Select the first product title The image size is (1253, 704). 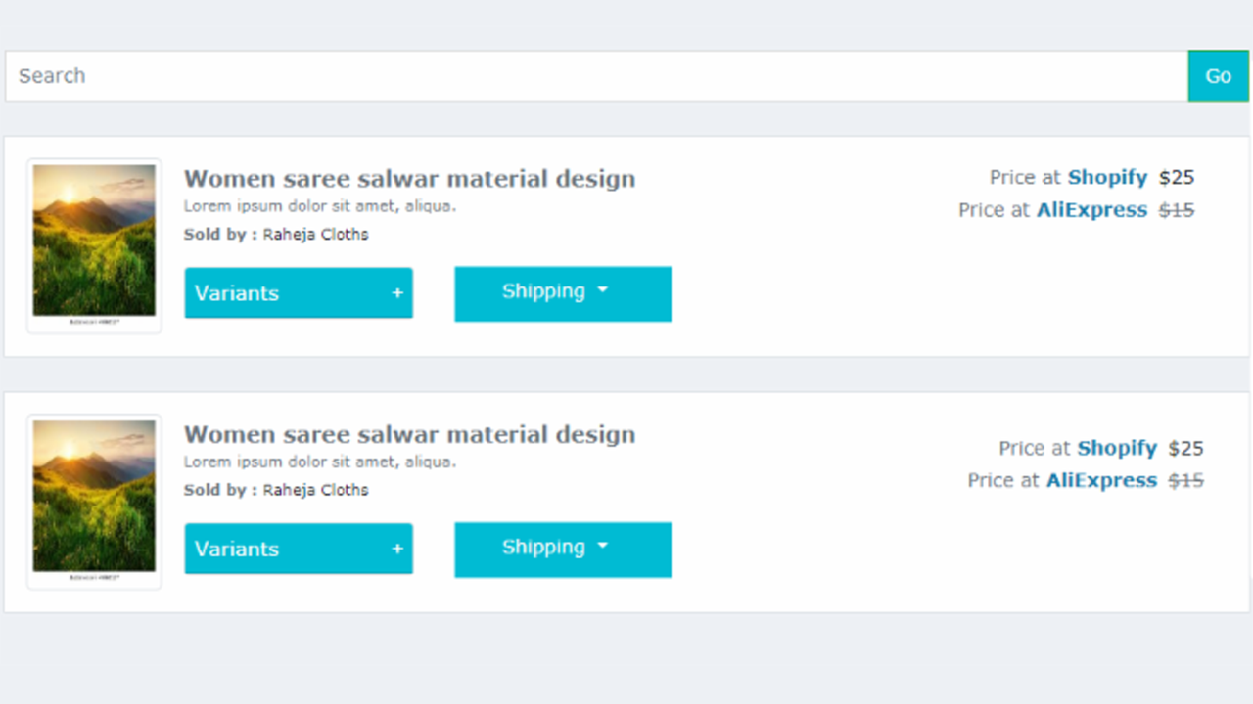point(409,178)
